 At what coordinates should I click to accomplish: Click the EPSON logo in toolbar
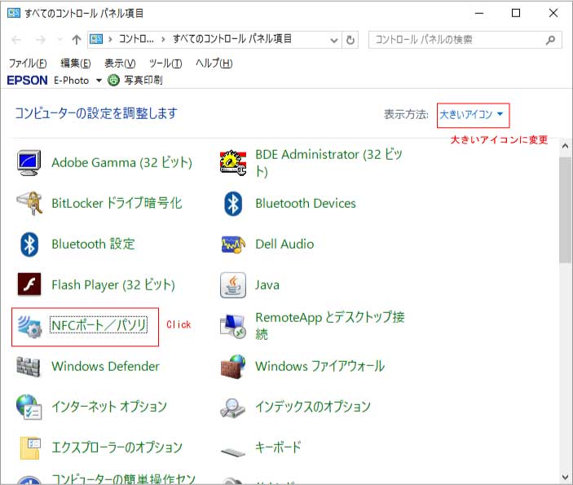pos(27,80)
